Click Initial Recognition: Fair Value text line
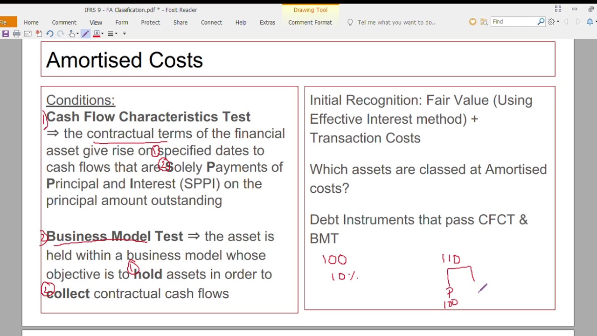This screenshot has width=597, height=336. point(421,100)
